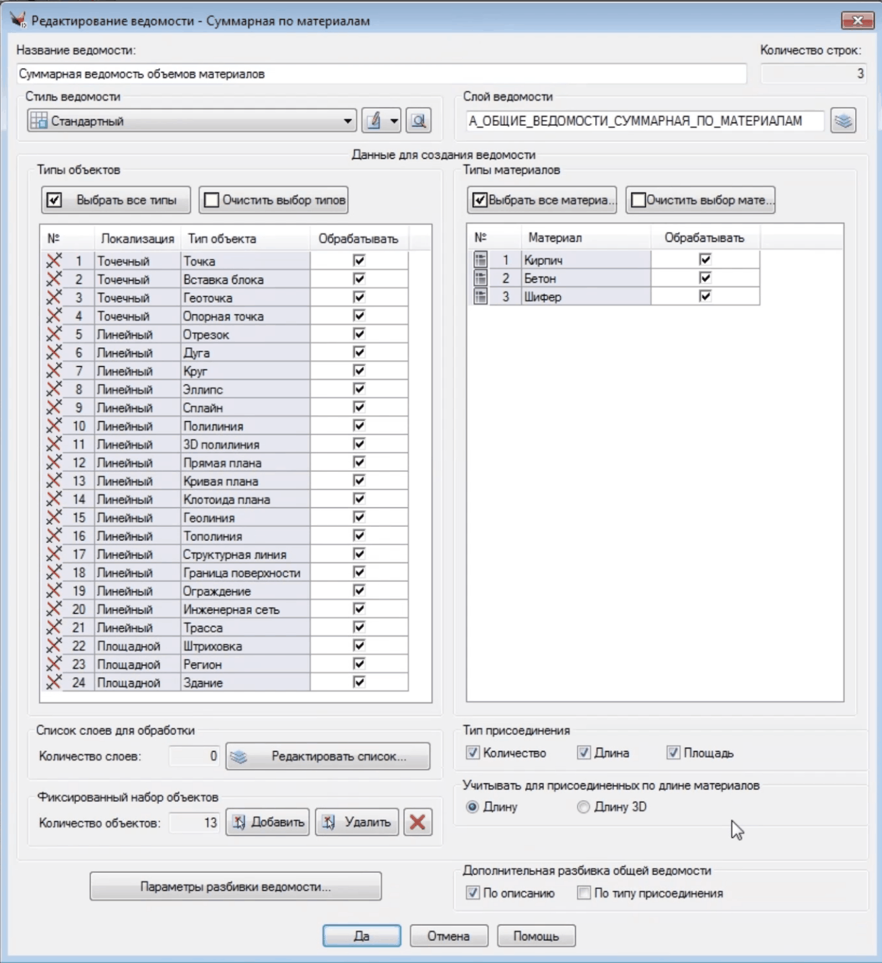Enable По типу присоединения checkbox
This screenshot has width=882, height=963.
584,893
